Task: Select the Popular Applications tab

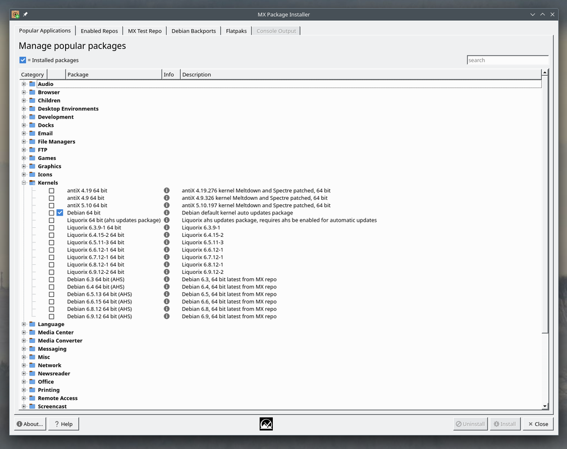Action: [x=45, y=30]
